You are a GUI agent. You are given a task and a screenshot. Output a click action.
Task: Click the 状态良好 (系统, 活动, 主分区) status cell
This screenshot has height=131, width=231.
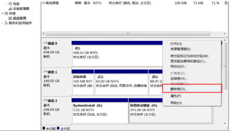130,3
